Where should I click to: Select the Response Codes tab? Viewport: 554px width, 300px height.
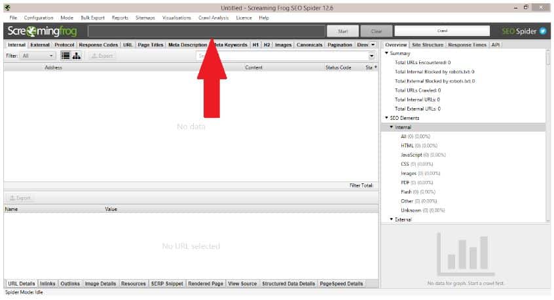pyautogui.click(x=98, y=45)
